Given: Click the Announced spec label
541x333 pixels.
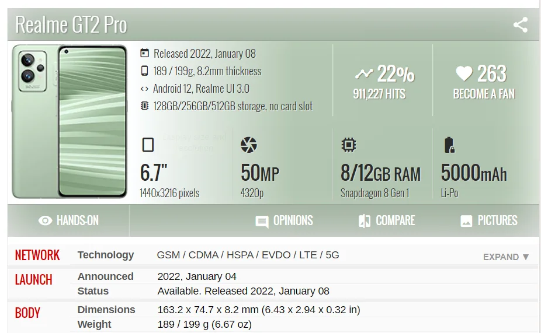Looking at the screenshot, I should point(105,276).
